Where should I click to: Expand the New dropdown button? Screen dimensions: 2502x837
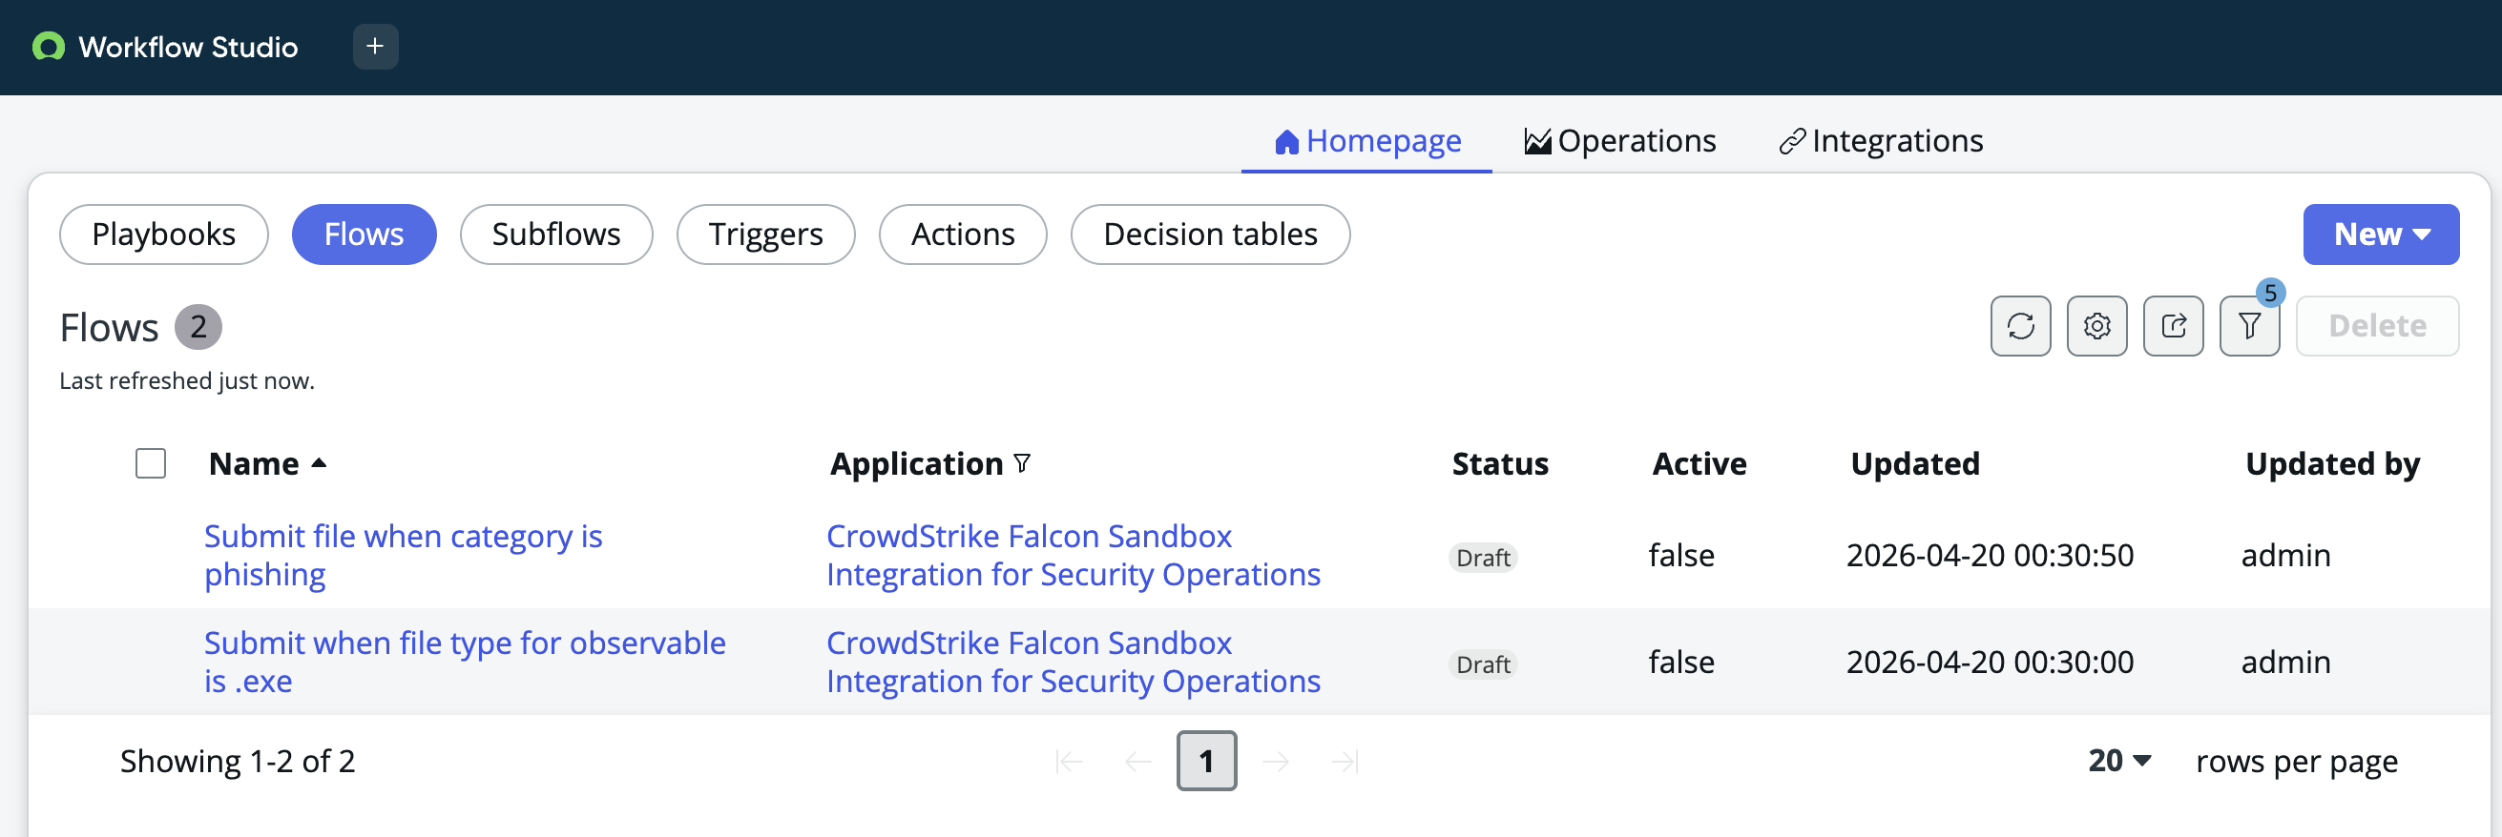pos(2380,235)
